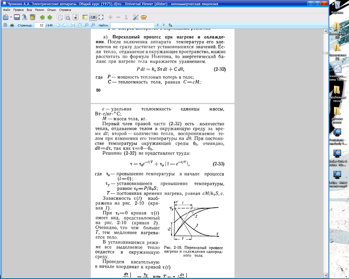This screenshot has width=349, height=279.
Task: Select the Новая папка (8) desktop folder
Action: [x=337, y=30]
